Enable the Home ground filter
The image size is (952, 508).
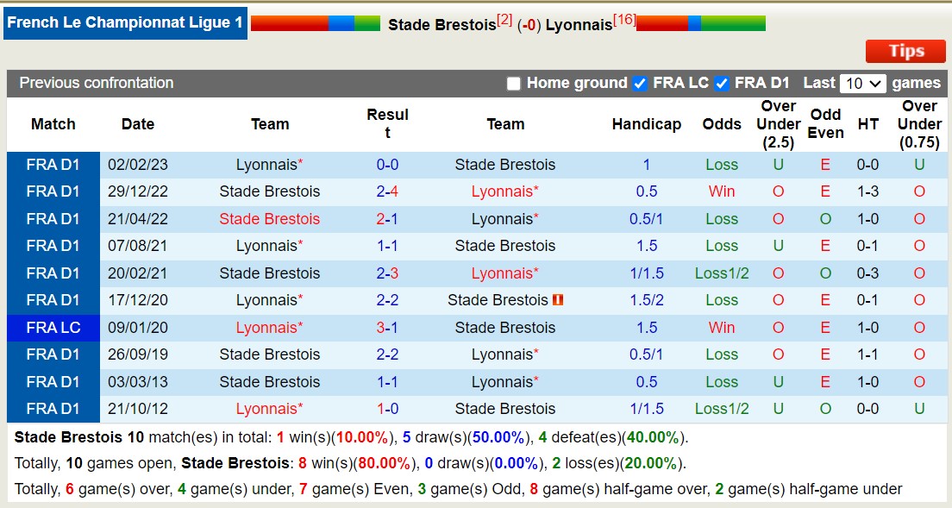(x=514, y=84)
